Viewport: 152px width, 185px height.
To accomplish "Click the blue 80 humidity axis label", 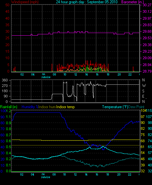I will pyautogui.click(x=3, y=123).
